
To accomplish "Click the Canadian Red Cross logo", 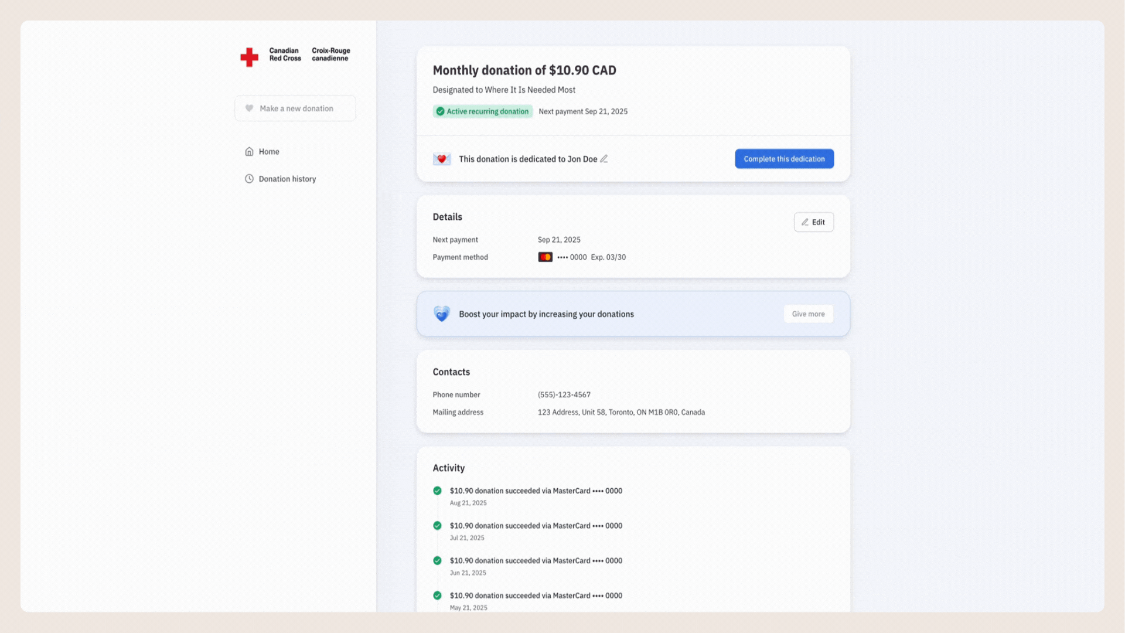I will (295, 56).
